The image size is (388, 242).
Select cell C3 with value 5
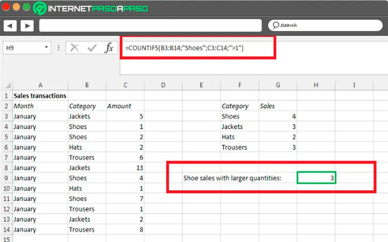(x=125, y=116)
